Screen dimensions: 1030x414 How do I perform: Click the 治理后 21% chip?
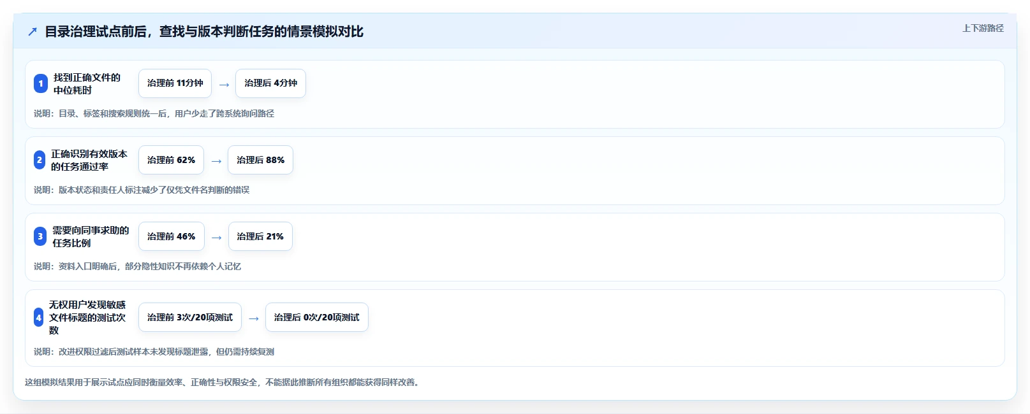260,236
